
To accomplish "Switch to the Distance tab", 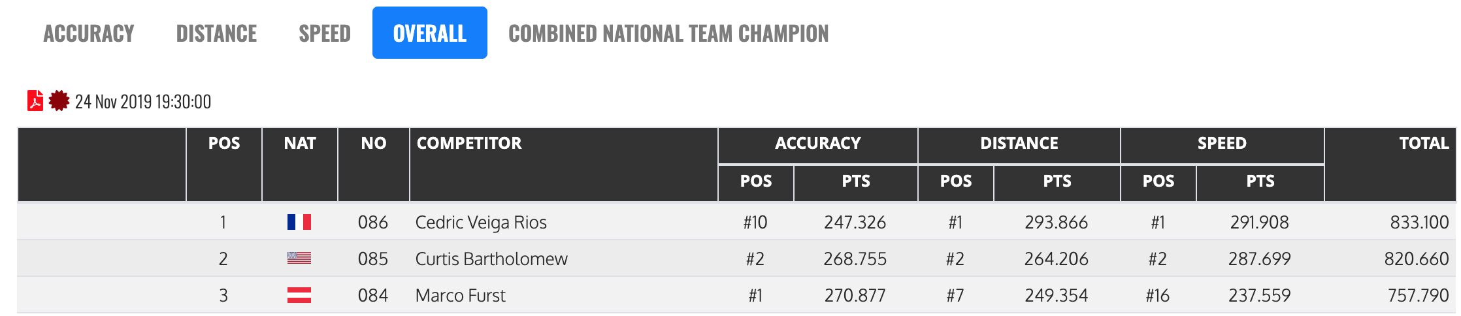I will pos(216,33).
